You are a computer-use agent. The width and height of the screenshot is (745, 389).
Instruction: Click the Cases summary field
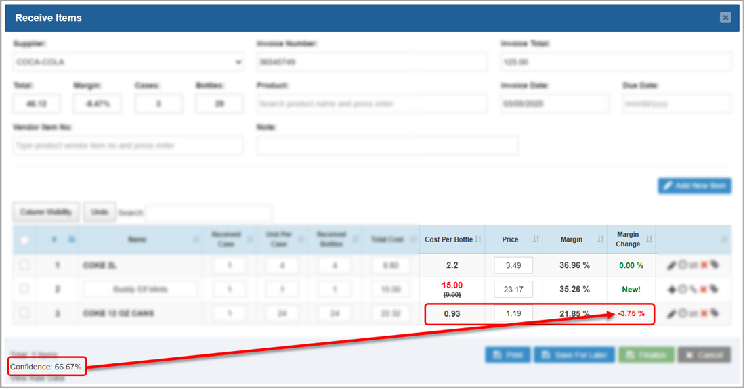[158, 104]
